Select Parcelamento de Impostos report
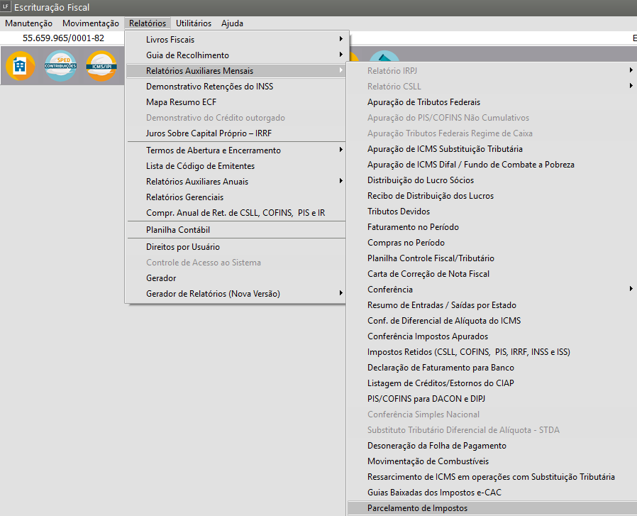This screenshot has height=516, width=637. coord(417,508)
